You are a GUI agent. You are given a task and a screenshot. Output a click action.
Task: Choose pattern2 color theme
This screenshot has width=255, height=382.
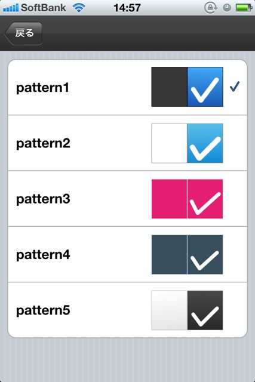click(128, 143)
